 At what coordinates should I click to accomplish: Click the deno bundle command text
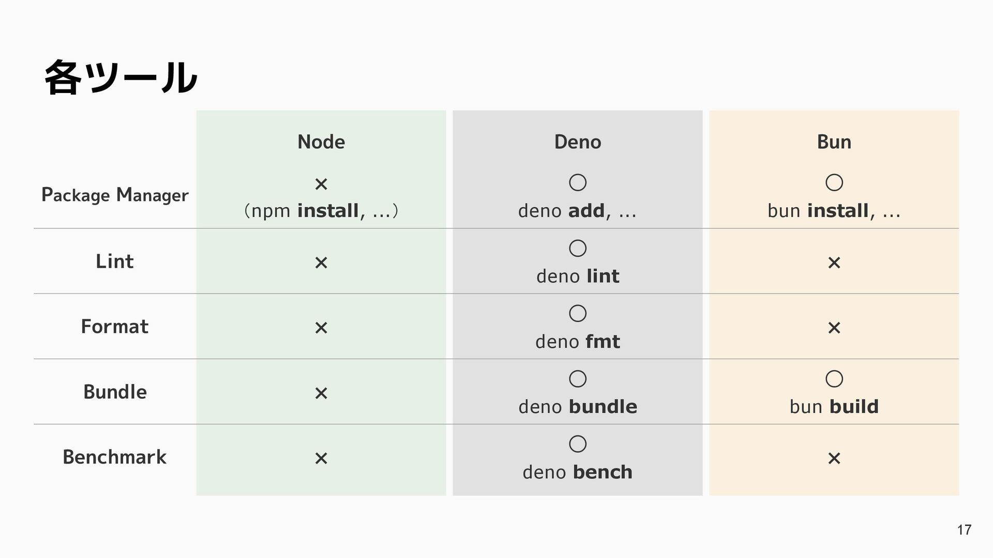coord(577,407)
